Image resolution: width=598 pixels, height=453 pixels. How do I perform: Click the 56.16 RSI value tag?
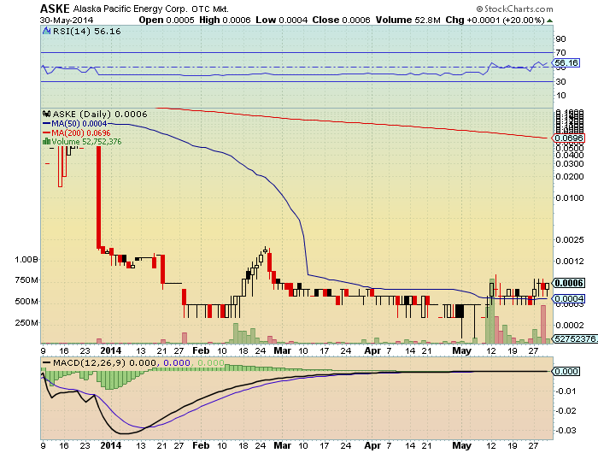pos(566,63)
